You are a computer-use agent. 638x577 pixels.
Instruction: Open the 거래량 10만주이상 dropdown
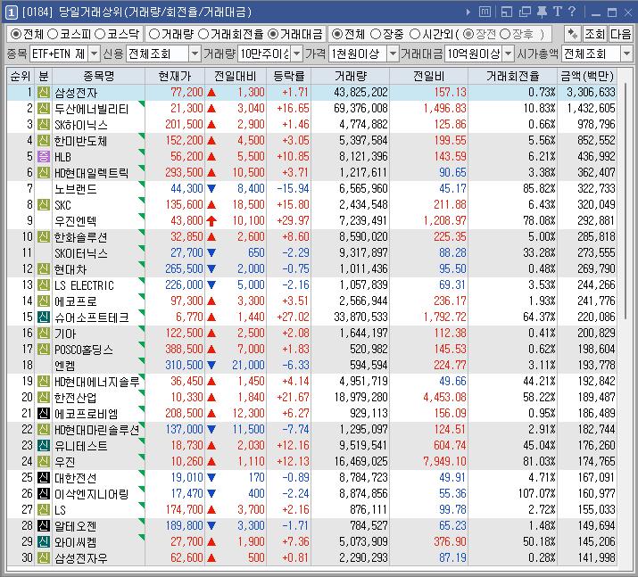pyautogui.click(x=297, y=54)
